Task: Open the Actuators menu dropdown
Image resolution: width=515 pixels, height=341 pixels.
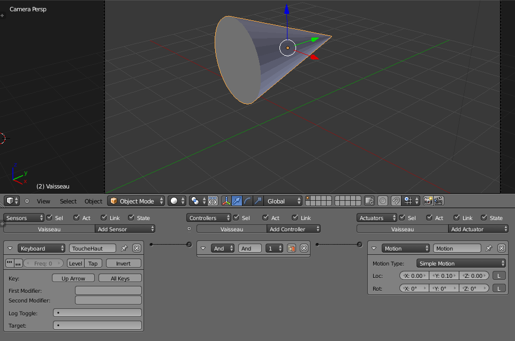Action: point(377,218)
